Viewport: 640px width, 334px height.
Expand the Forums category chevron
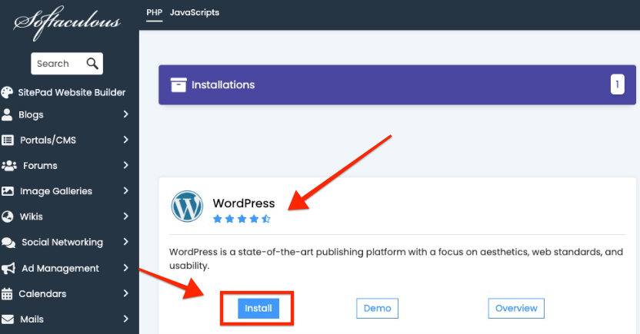(125, 165)
